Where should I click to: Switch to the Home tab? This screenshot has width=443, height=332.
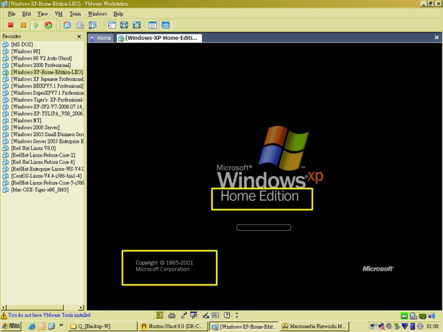(101, 38)
